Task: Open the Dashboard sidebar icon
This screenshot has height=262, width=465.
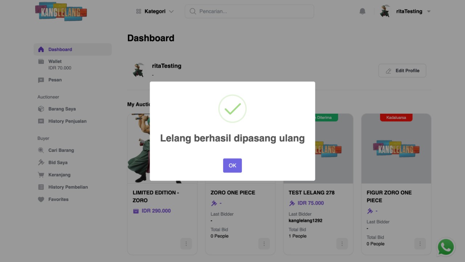Action: pos(41,49)
